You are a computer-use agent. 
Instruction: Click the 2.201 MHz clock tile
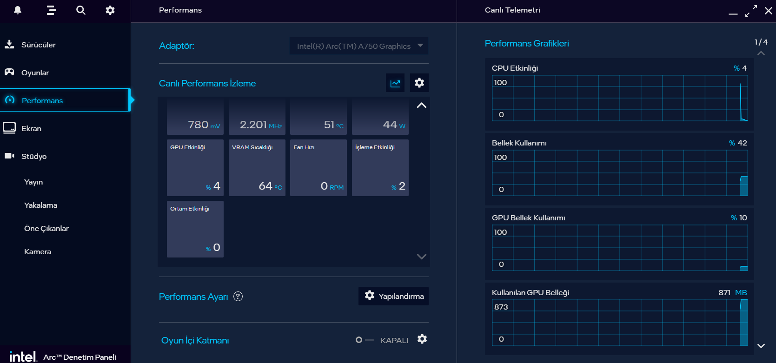point(257,116)
